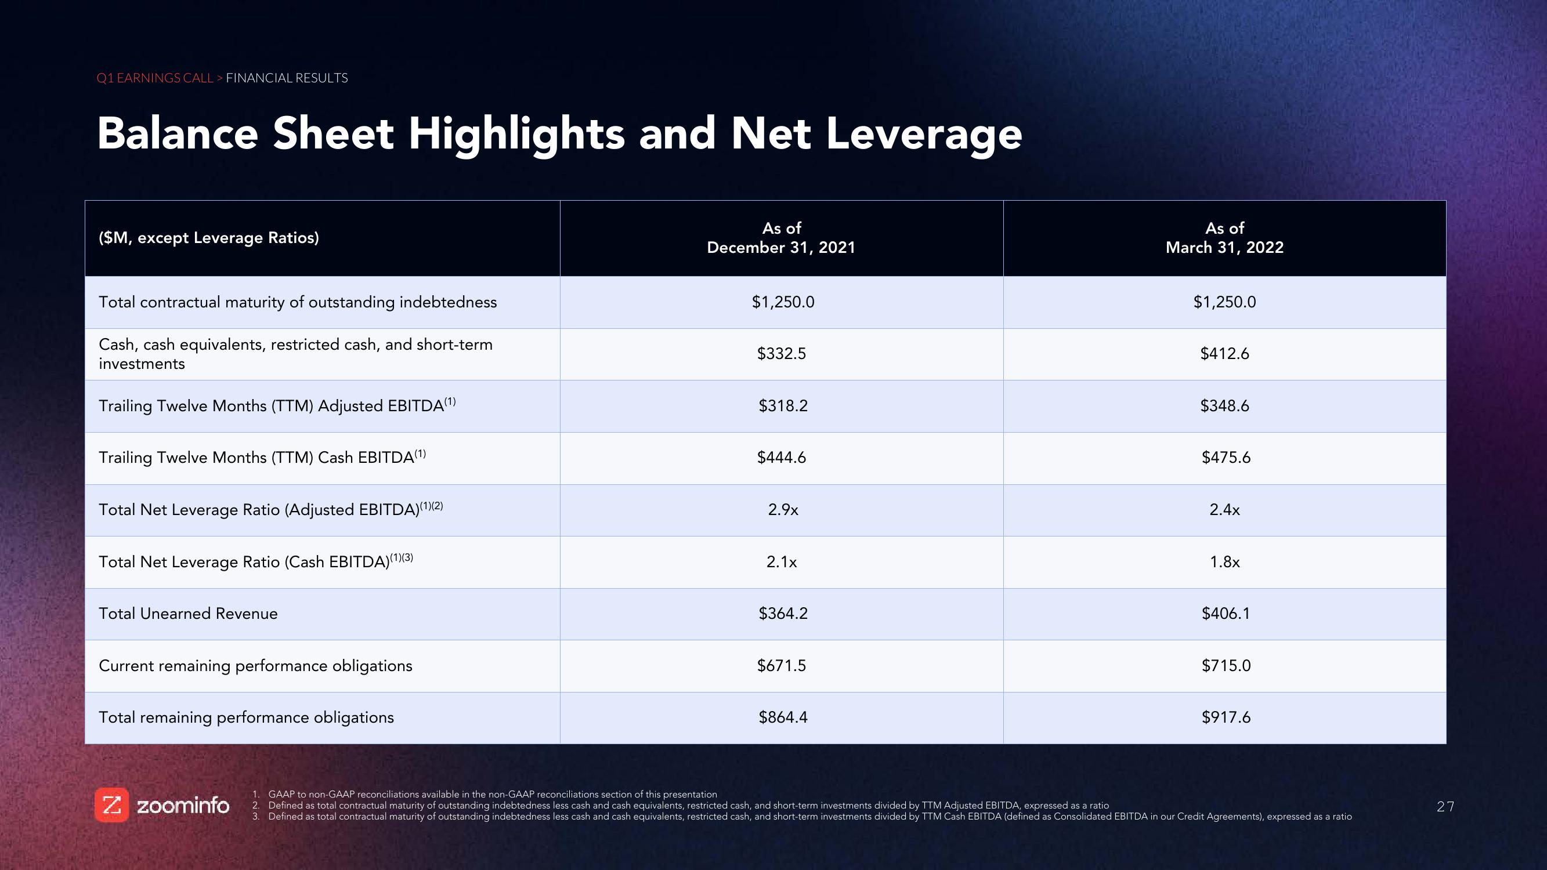
Task: Click the $318.2 Adjusted EBITDA value
Action: tap(783, 406)
